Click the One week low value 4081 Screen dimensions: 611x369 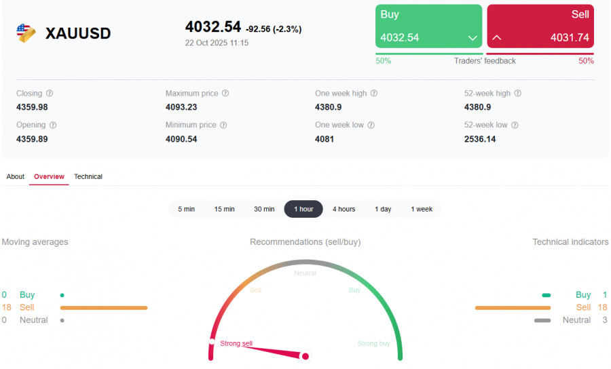pyautogui.click(x=325, y=139)
